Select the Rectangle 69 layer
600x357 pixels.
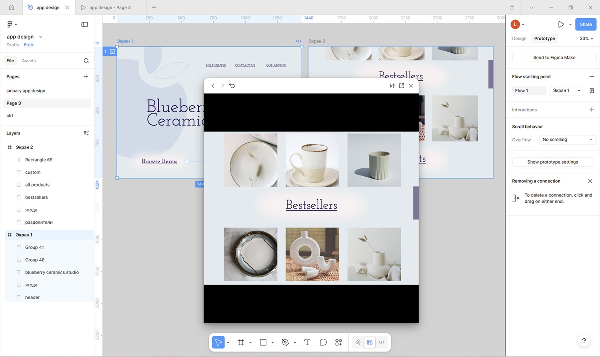tap(39, 160)
